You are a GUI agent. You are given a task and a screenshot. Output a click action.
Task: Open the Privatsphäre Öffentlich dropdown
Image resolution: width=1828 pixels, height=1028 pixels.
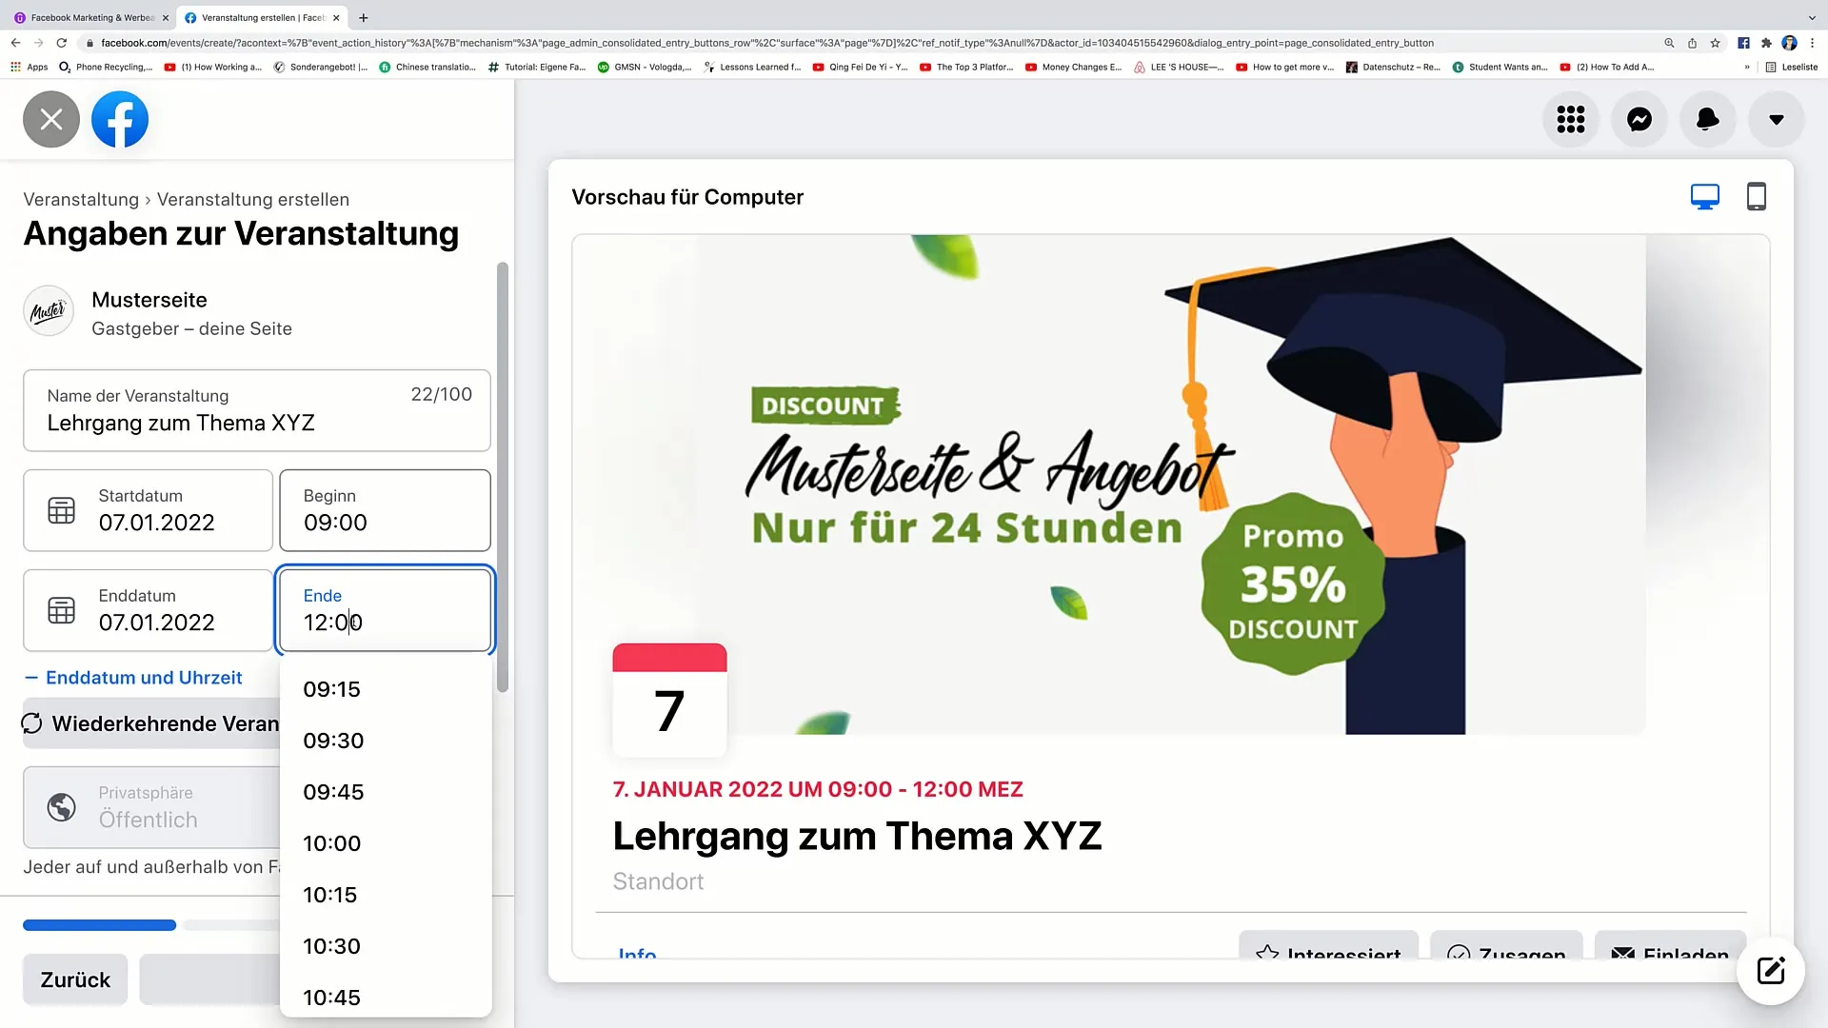coord(152,807)
